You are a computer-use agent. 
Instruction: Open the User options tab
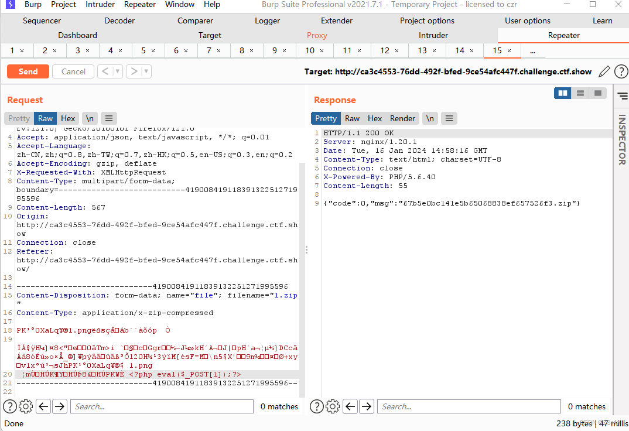528,20
